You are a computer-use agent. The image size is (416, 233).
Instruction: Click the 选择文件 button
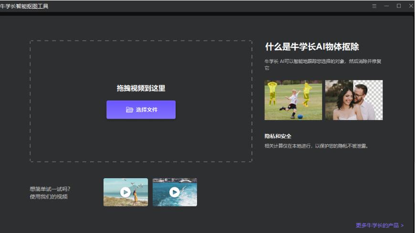[141, 110]
